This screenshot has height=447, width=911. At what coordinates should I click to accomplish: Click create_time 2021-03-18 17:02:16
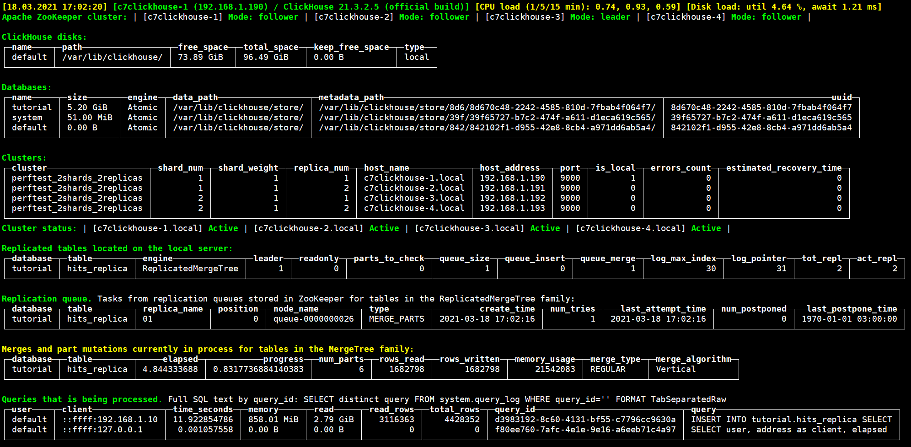(x=487, y=319)
